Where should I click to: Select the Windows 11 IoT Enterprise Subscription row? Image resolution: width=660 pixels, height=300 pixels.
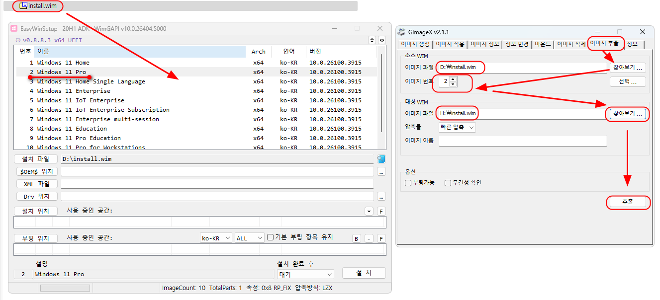[196, 110]
